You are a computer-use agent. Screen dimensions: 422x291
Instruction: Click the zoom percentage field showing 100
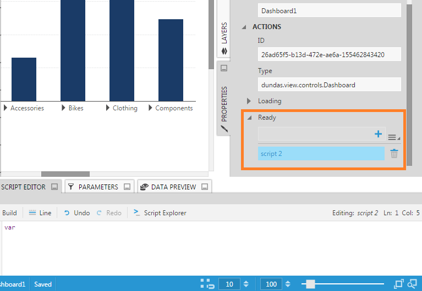tap(271, 284)
